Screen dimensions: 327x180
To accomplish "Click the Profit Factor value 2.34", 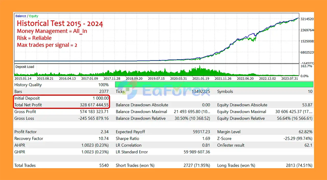I will 104,132.
